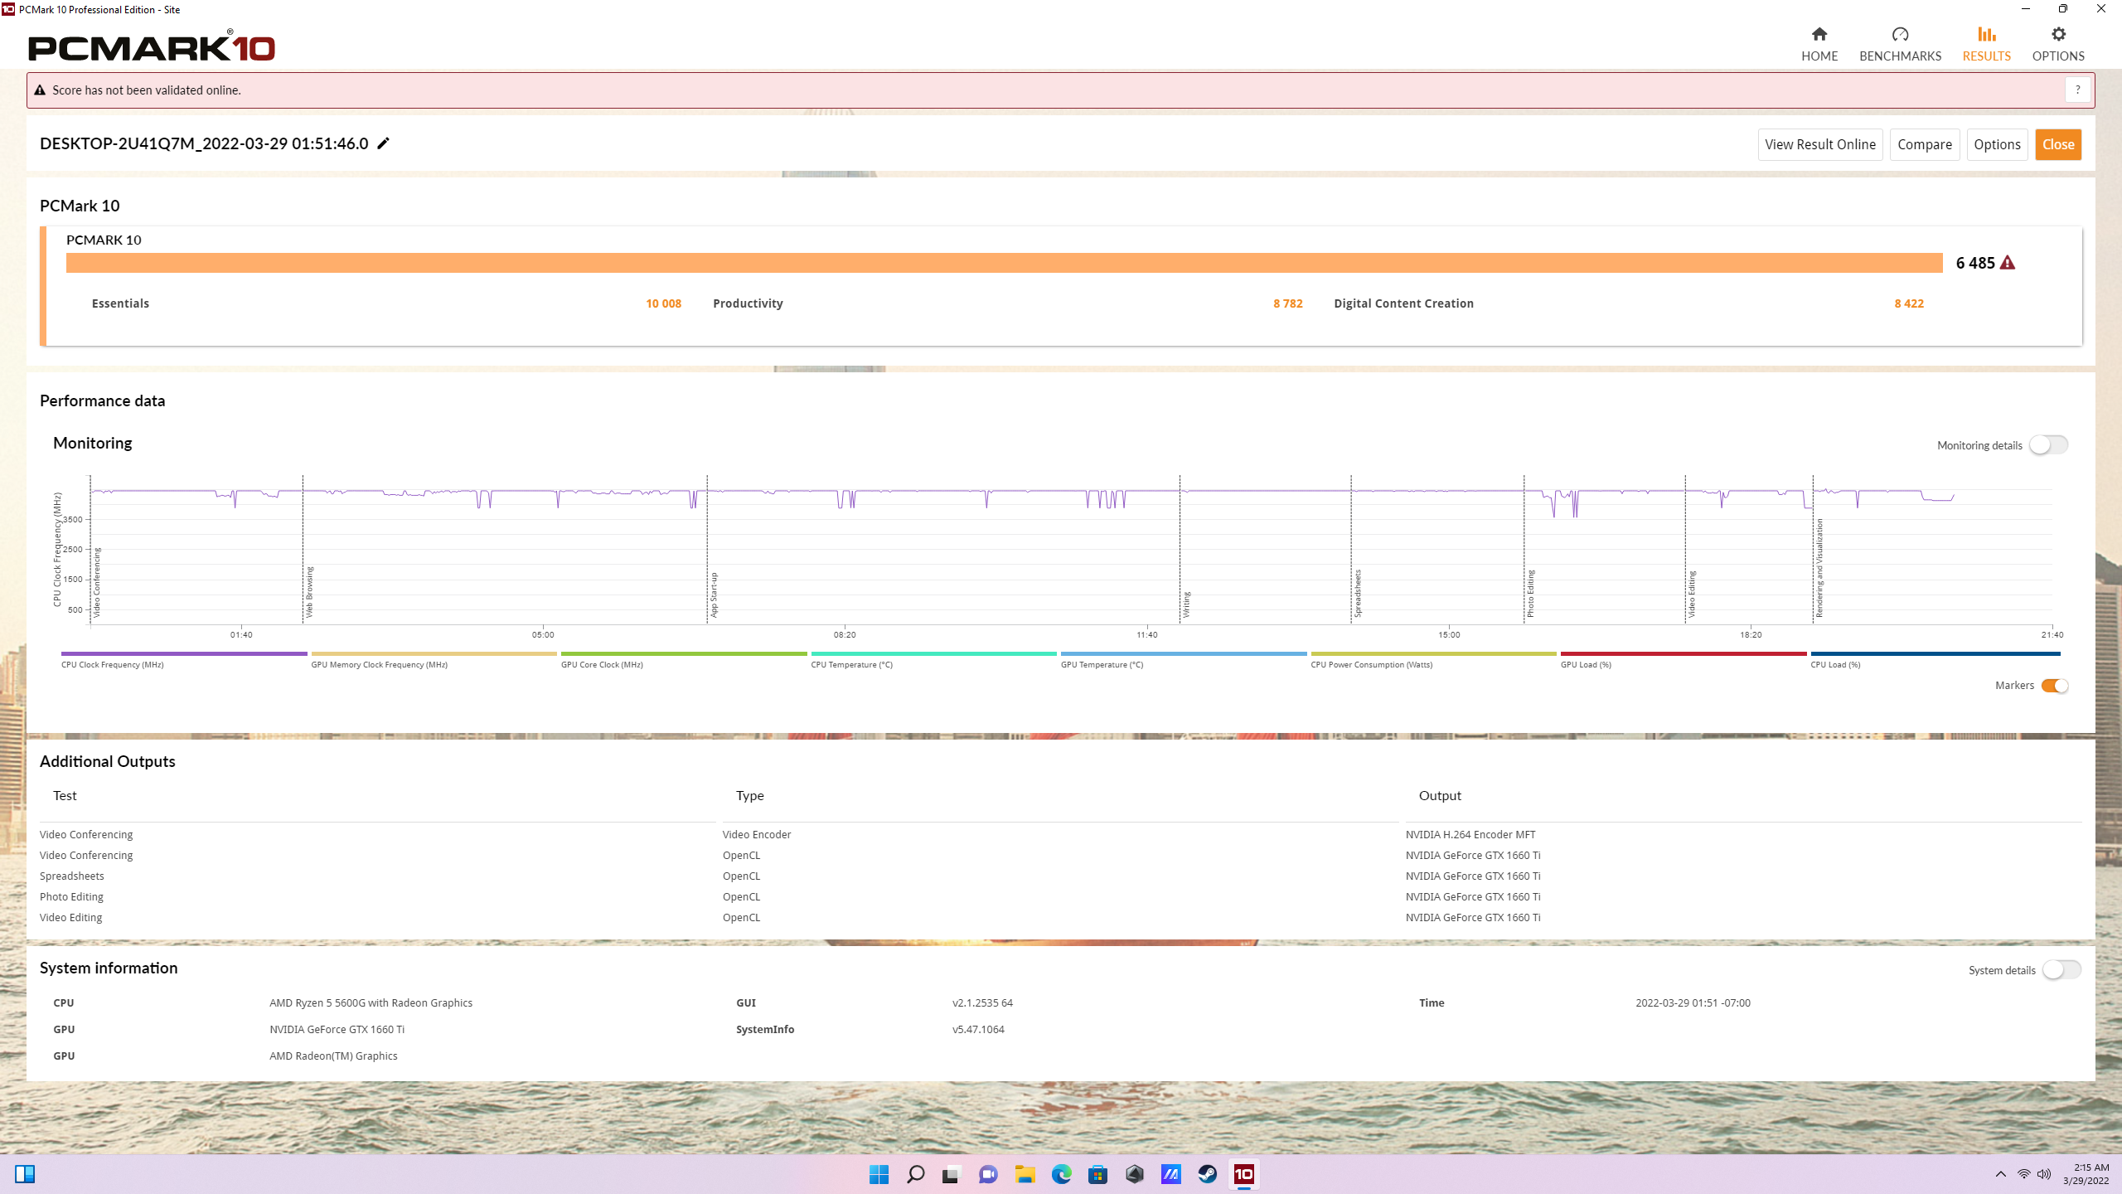This screenshot has width=2122, height=1194.
Task: Click the warning triangle beside the 6 485 score
Action: [2007, 263]
